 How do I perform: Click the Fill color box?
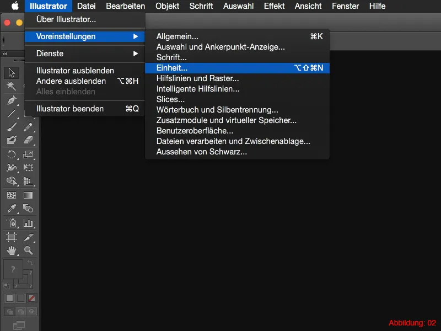[13, 269]
